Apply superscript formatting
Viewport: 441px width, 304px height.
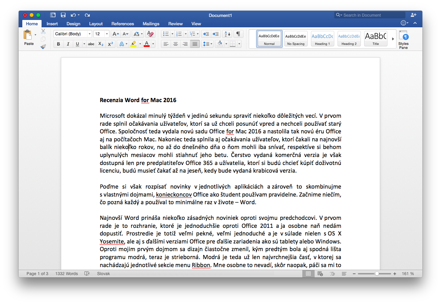point(110,44)
